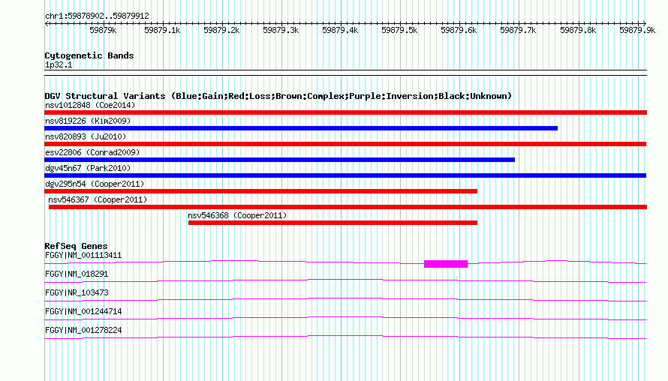Image resolution: width=668 pixels, height=381 pixels.
Task: Click the 1p32.1 cytogenetic band bar
Action: 345,73
